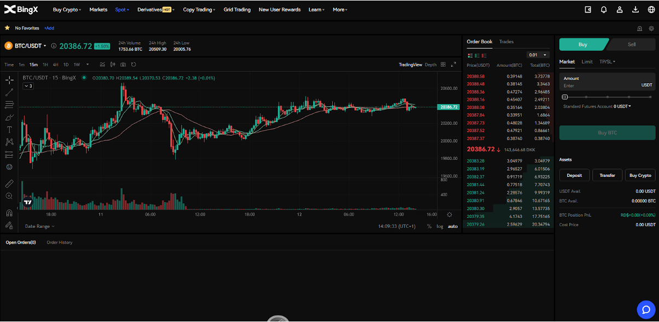Select the ruler measure tool
659x322 pixels.
coord(9,183)
